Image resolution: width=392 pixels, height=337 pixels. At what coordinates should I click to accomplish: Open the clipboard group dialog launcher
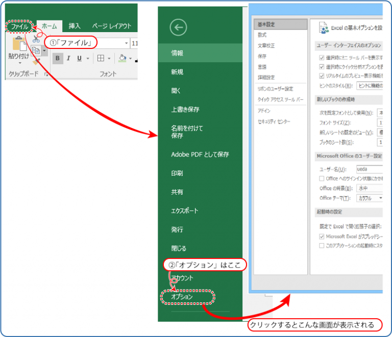click(46, 74)
